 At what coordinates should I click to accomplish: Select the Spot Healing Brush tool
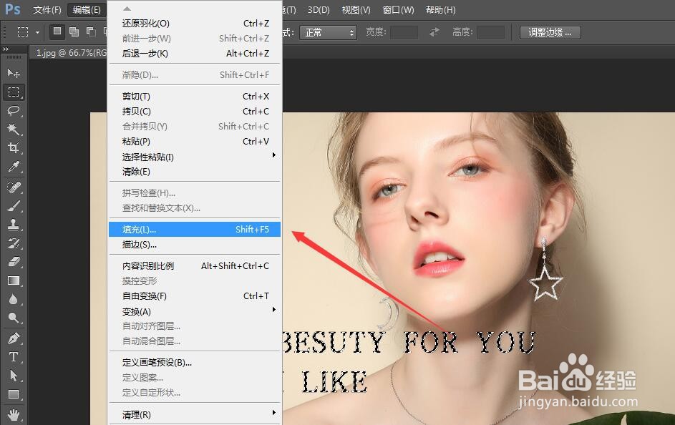click(14, 187)
